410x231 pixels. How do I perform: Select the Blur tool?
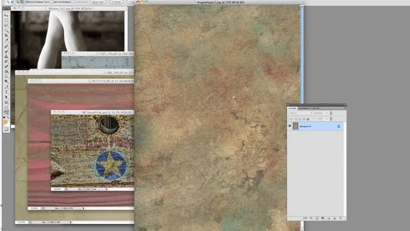[6, 76]
